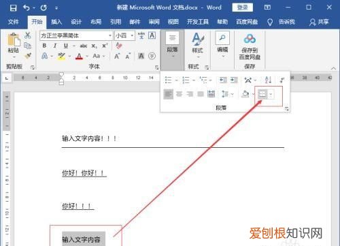Toggle Bold formatting
This screenshot has height=246, width=340.
click(x=44, y=46)
